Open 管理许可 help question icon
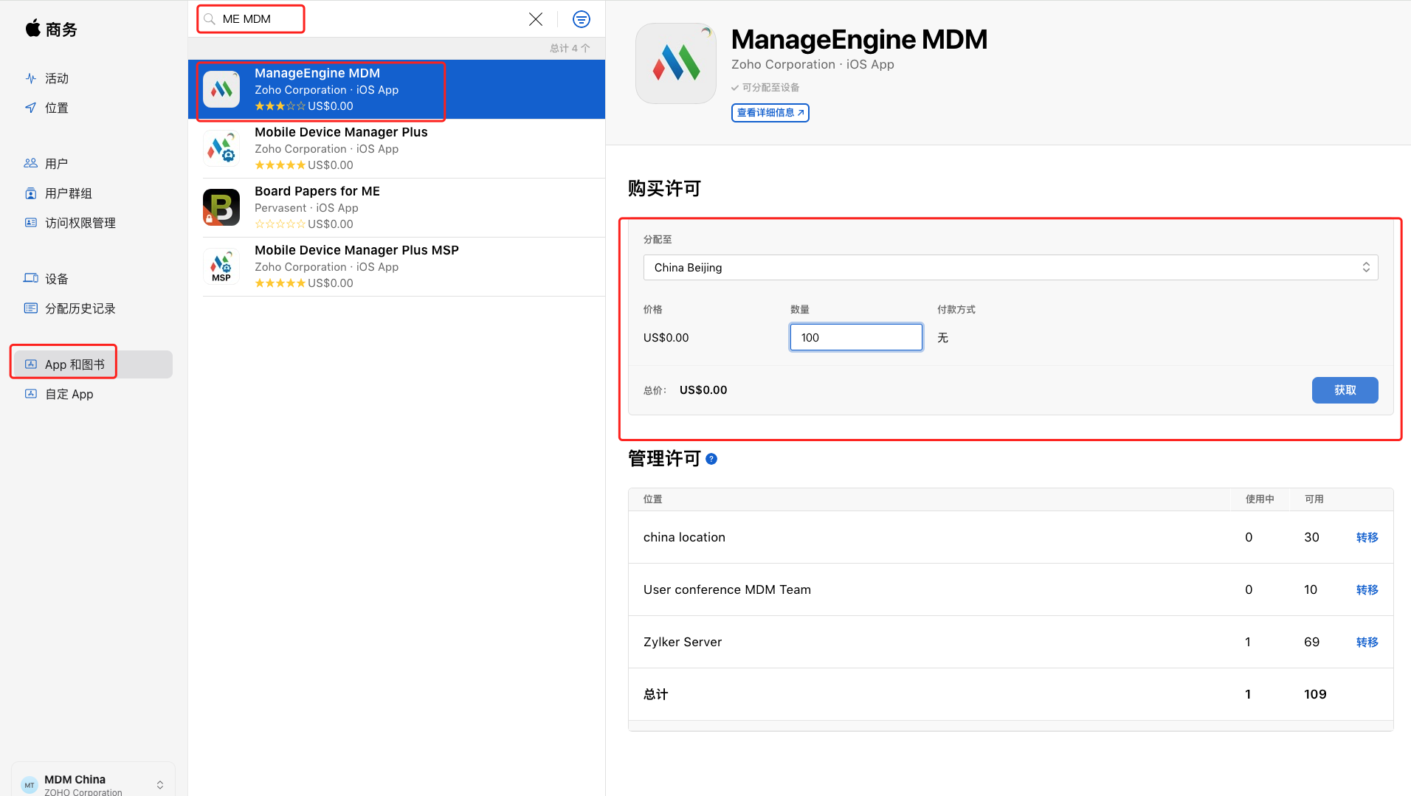Screen dimensions: 1411x796 click(x=711, y=459)
